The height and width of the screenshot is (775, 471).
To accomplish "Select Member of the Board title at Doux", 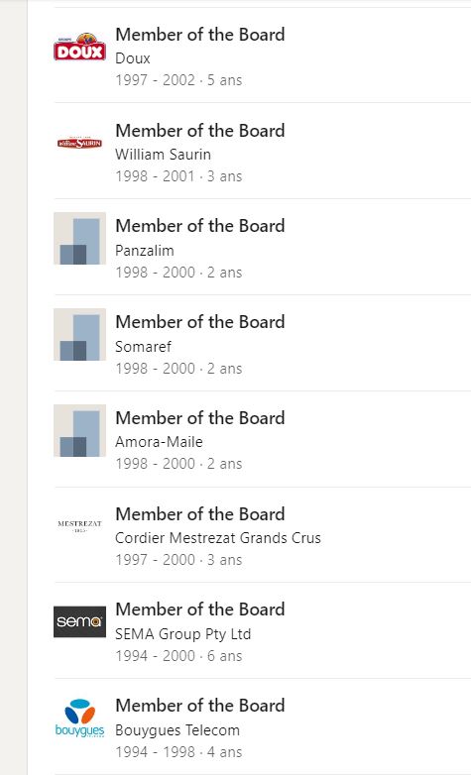I will point(200,35).
